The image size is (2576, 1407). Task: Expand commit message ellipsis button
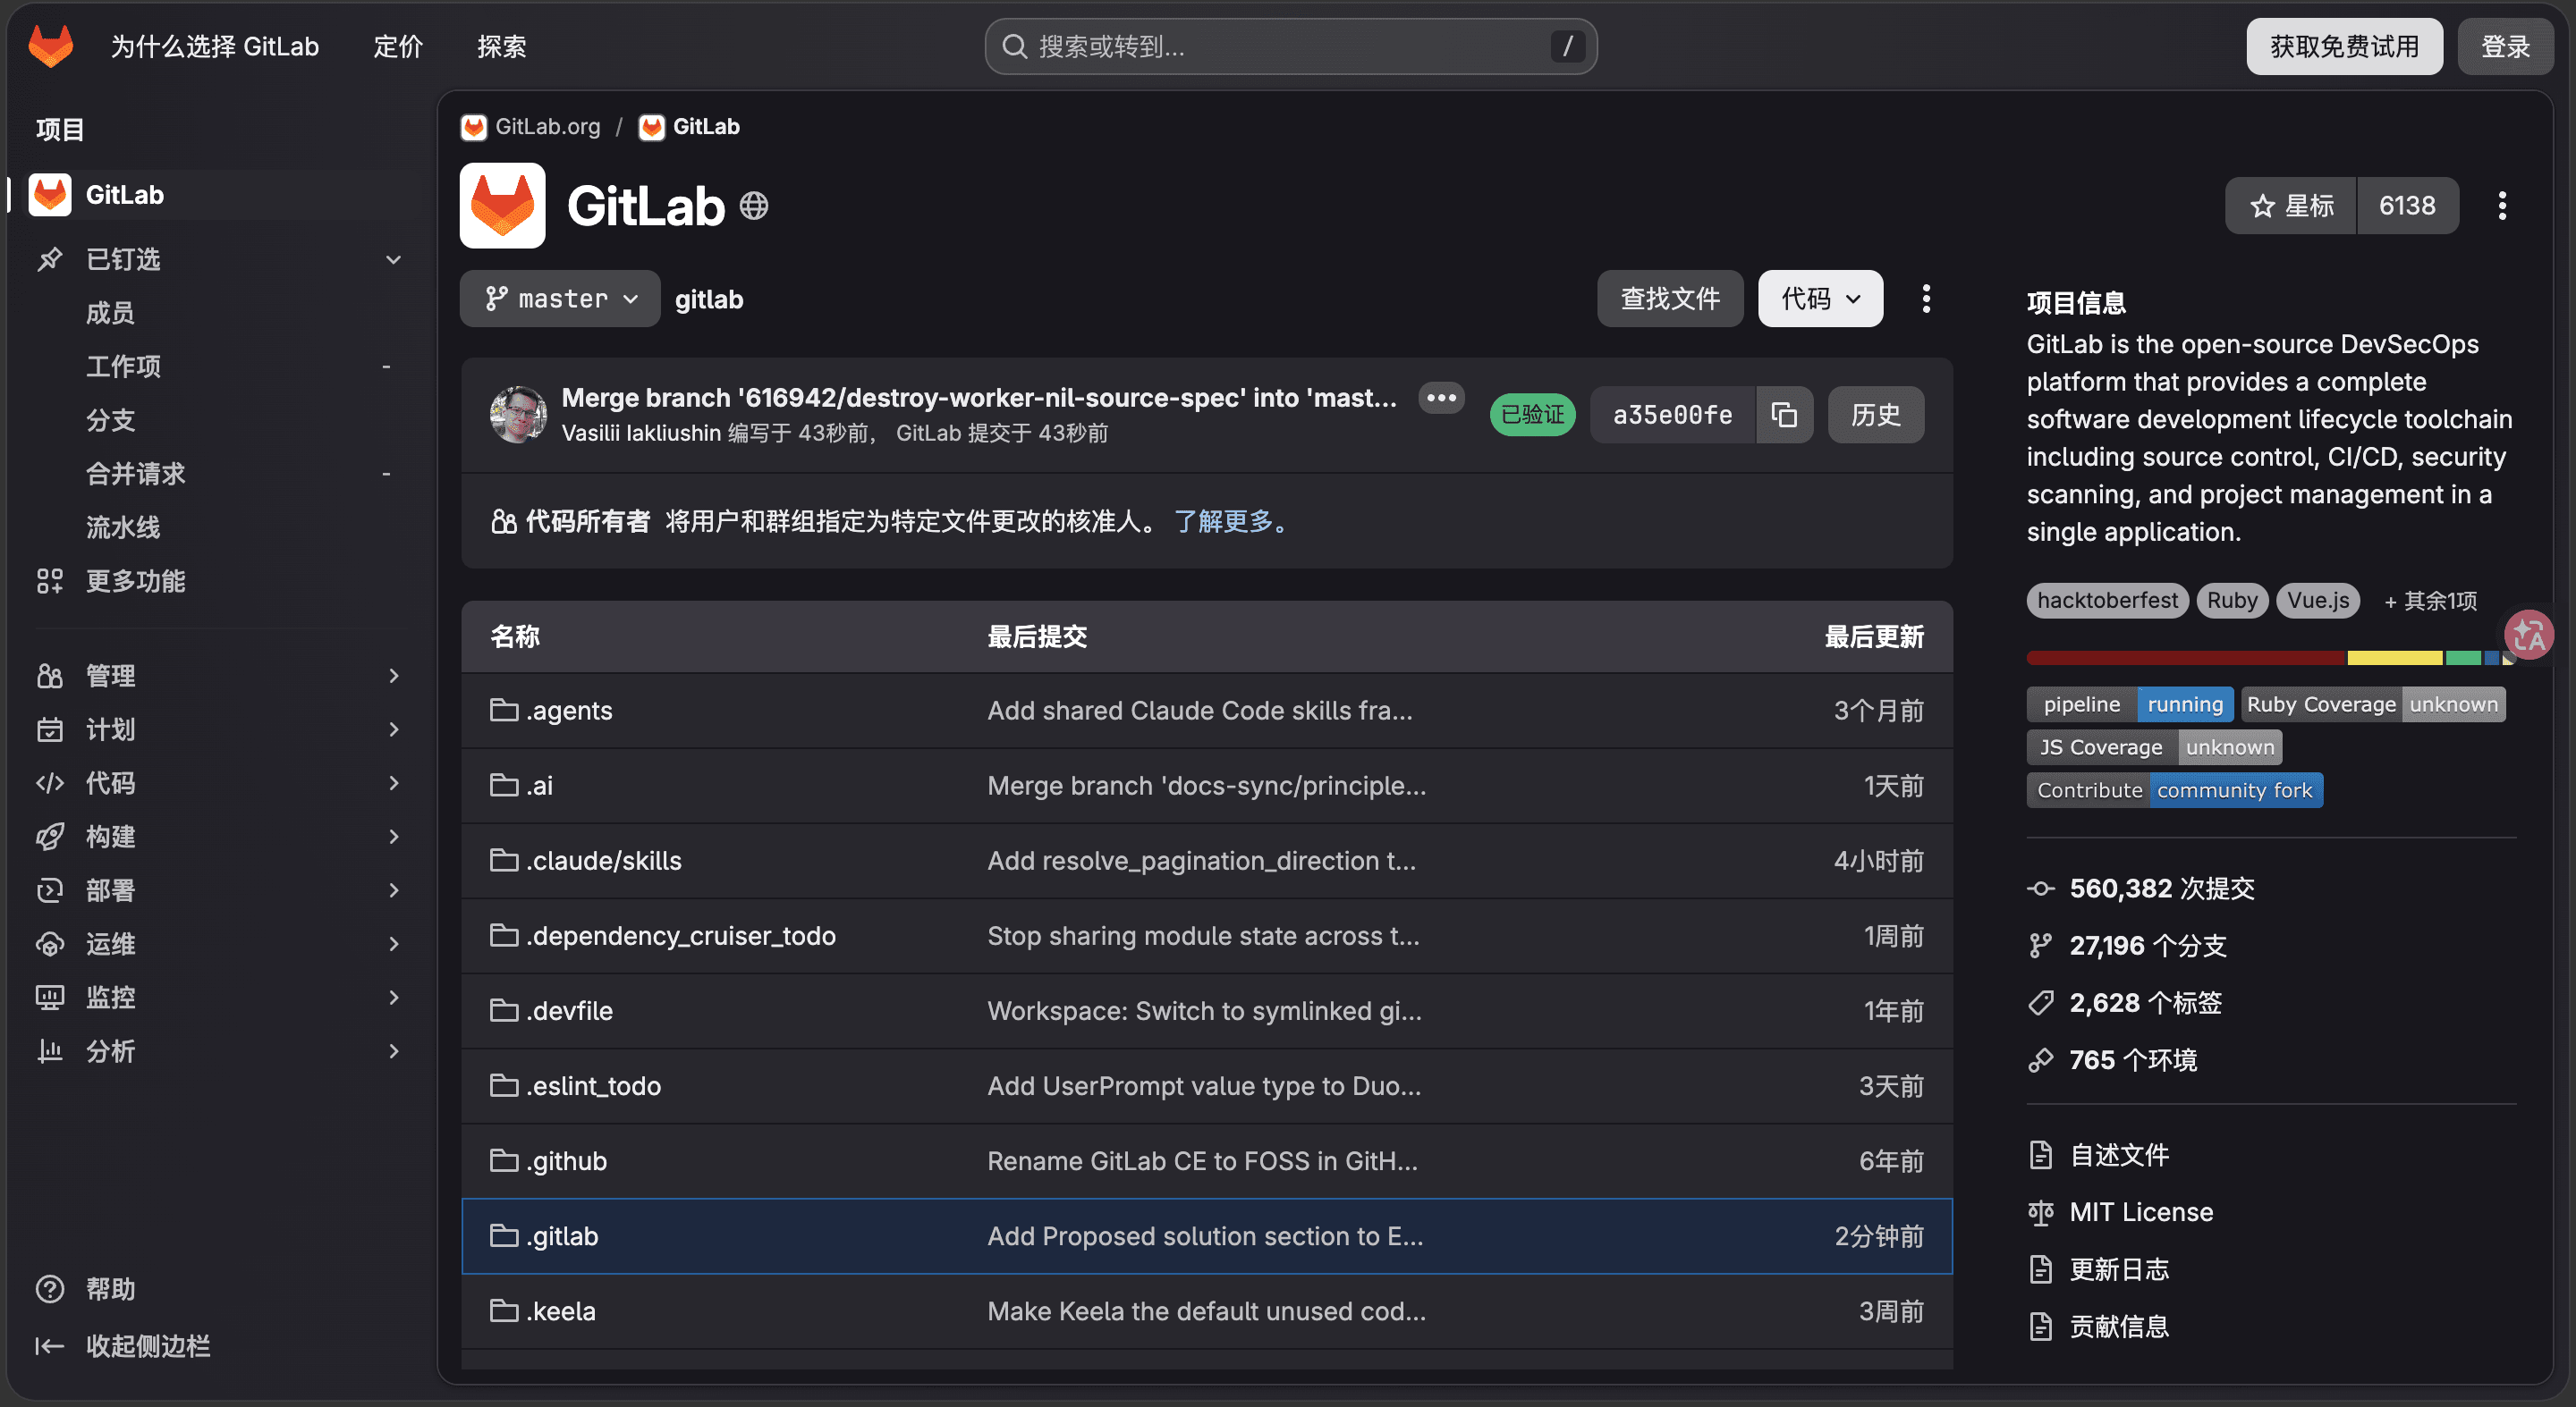pyautogui.click(x=1441, y=398)
